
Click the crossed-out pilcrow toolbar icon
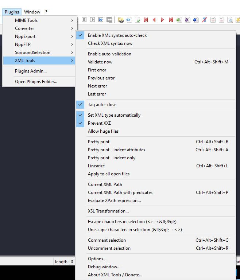[205, 20]
